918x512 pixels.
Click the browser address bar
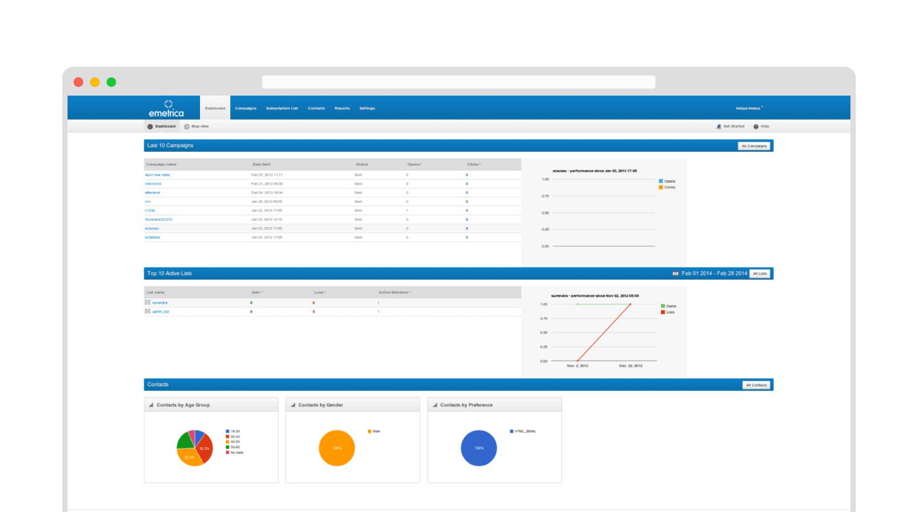[x=458, y=82]
